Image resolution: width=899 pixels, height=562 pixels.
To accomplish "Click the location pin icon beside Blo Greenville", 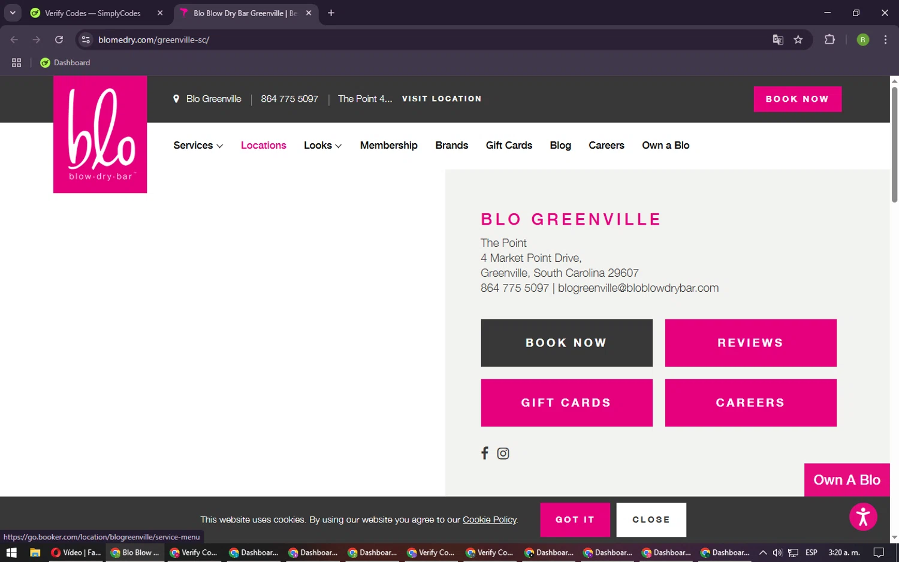I will coord(176,99).
